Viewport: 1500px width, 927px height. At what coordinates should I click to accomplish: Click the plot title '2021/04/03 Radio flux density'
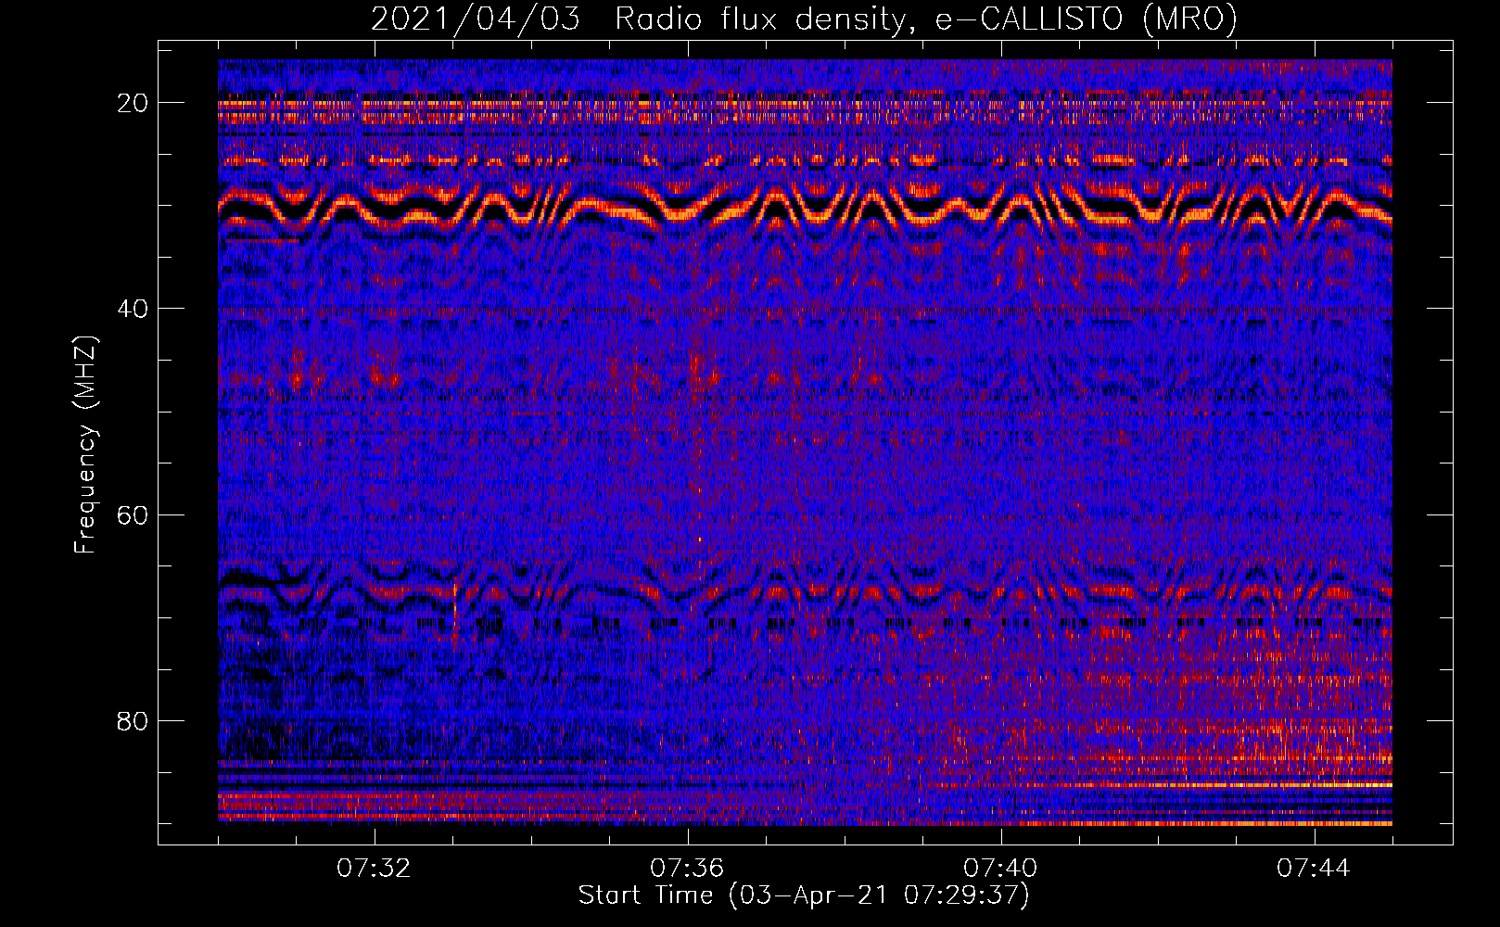click(804, 19)
